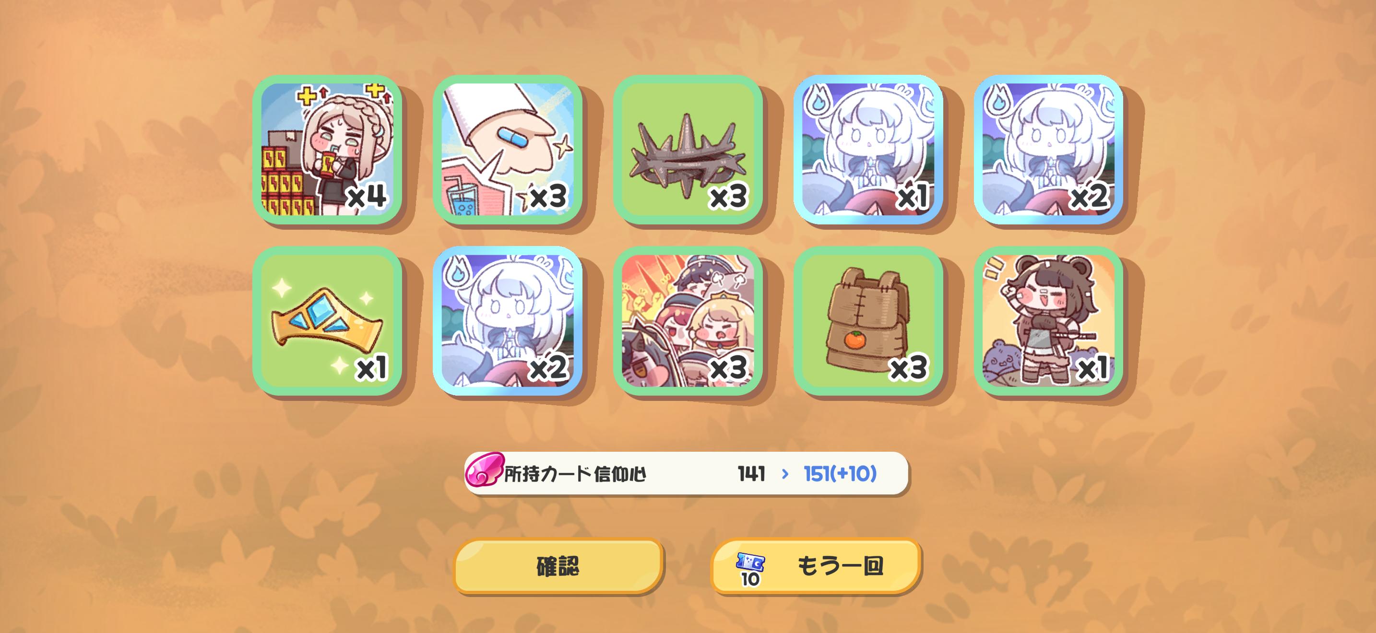Select the spiked iron crown item x3

pos(688,150)
